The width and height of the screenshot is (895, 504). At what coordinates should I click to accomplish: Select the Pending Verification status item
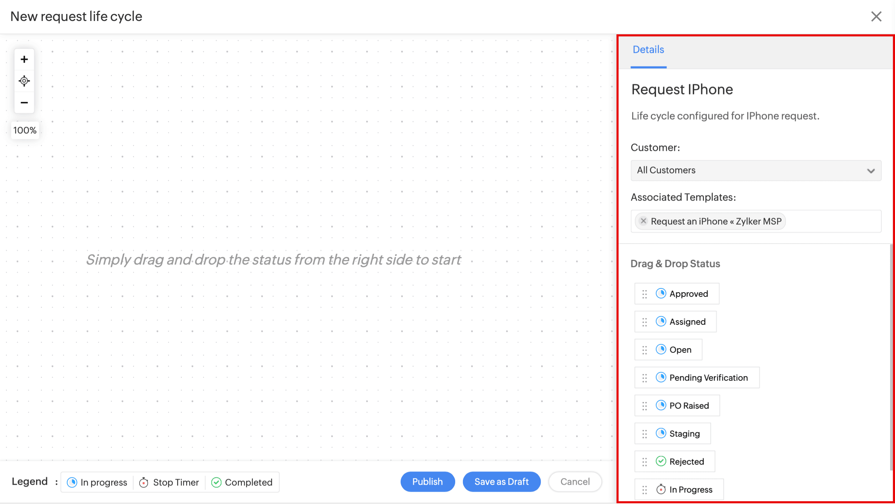click(708, 378)
